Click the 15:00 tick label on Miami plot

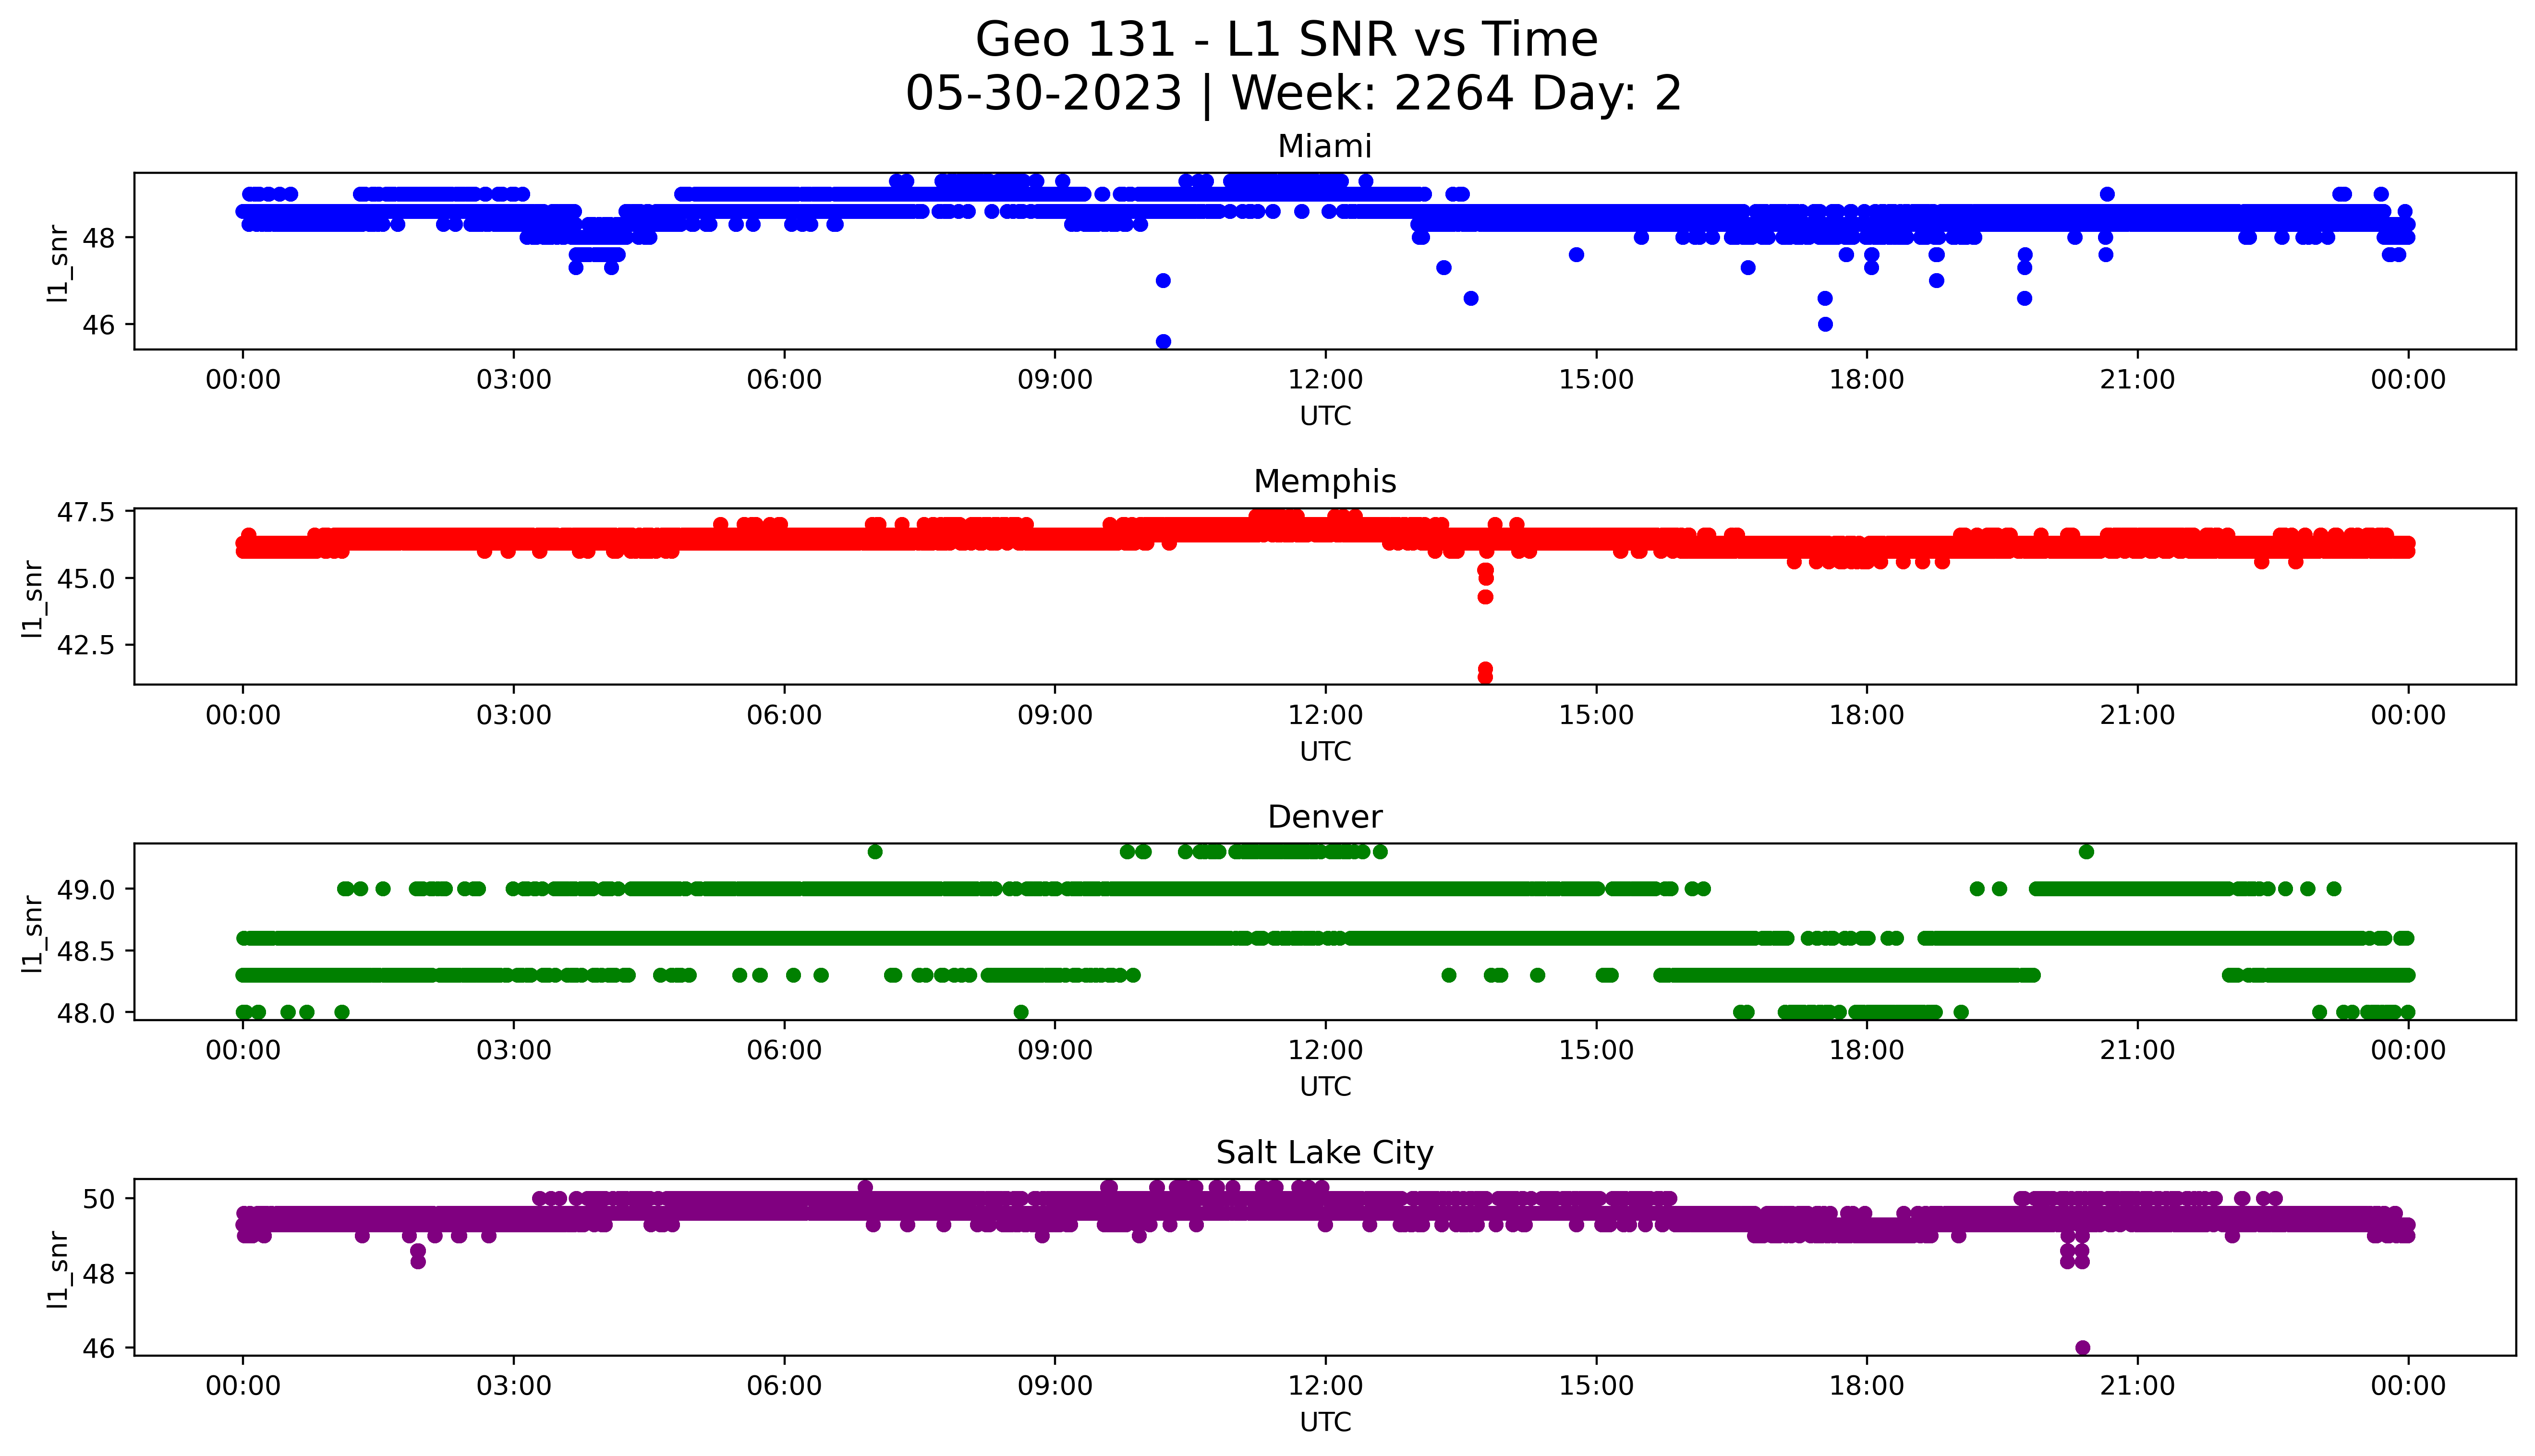pyautogui.click(x=1596, y=380)
